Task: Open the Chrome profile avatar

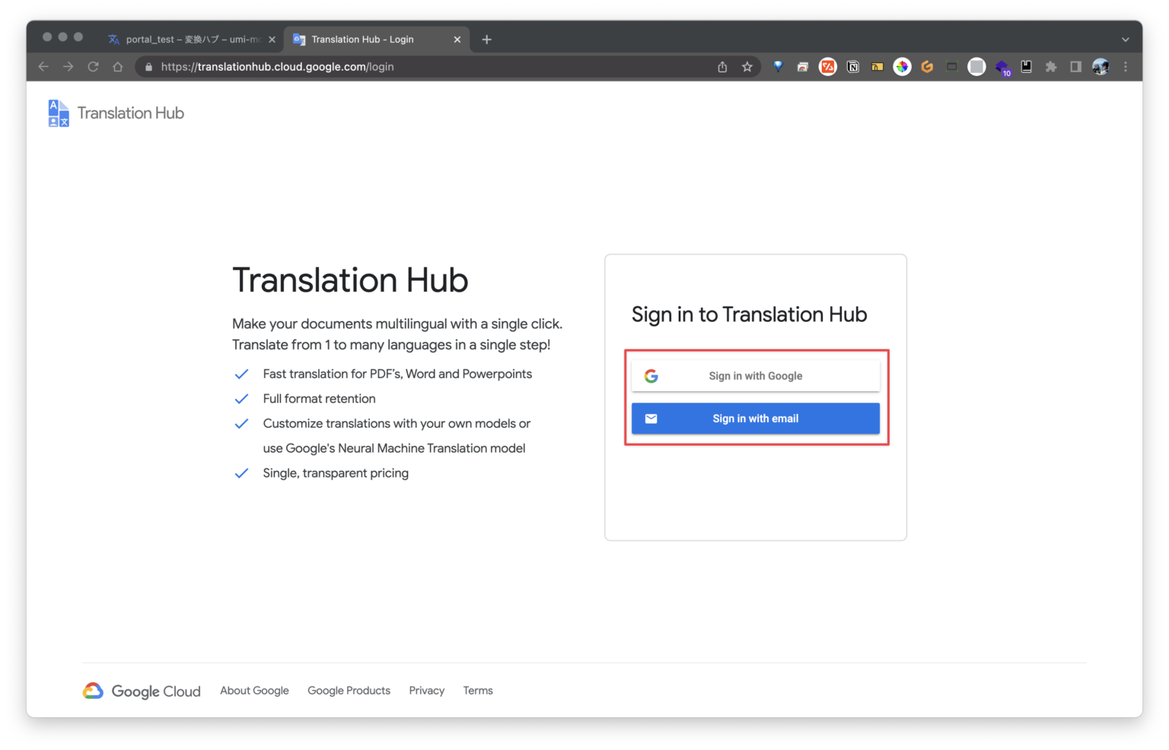Action: click(x=1101, y=66)
